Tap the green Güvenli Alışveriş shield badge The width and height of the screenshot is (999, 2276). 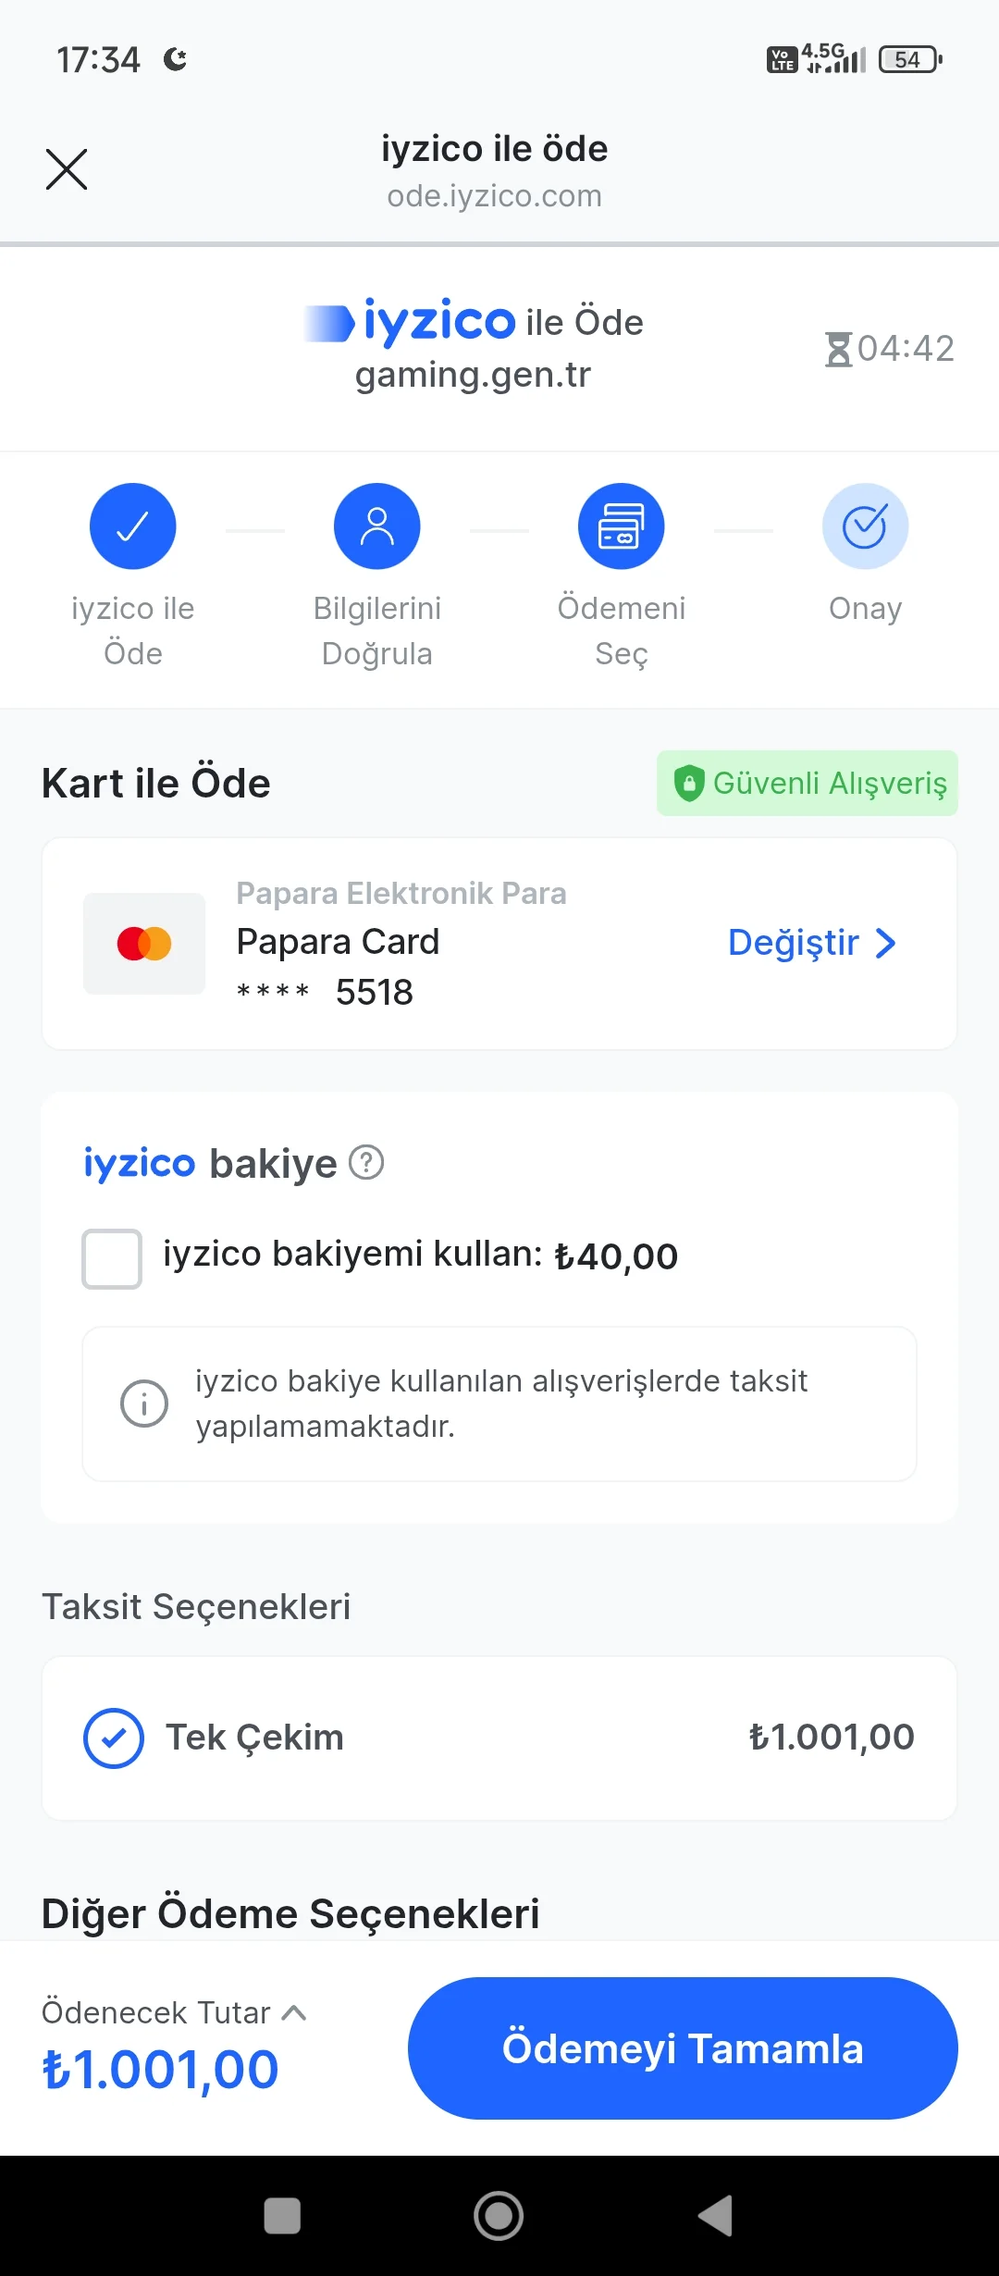pos(808,784)
